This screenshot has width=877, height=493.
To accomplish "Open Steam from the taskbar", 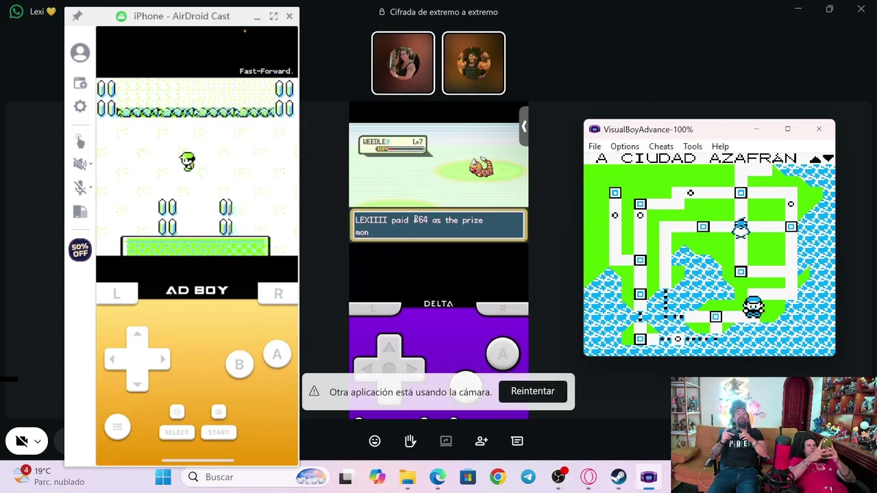I will pos(619,477).
